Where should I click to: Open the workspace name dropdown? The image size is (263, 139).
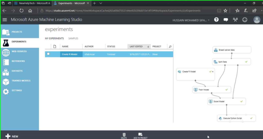coord(191,20)
